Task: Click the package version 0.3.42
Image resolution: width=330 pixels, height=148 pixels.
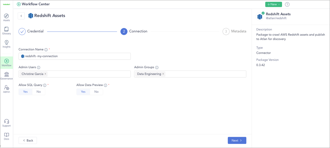Action: click(x=261, y=65)
